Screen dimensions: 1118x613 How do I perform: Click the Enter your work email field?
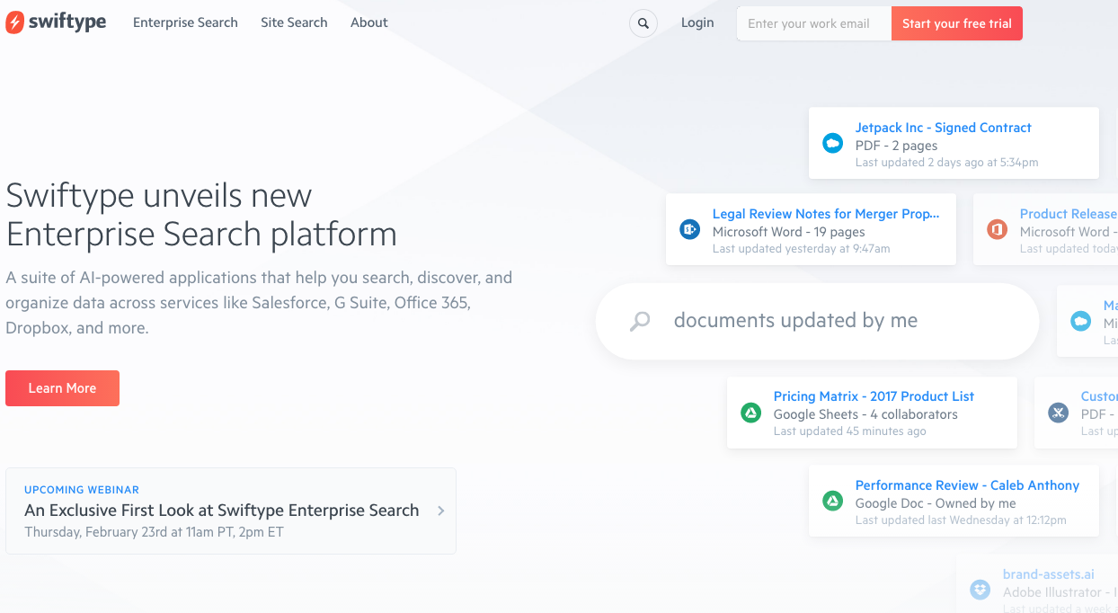(x=812, y=23)
